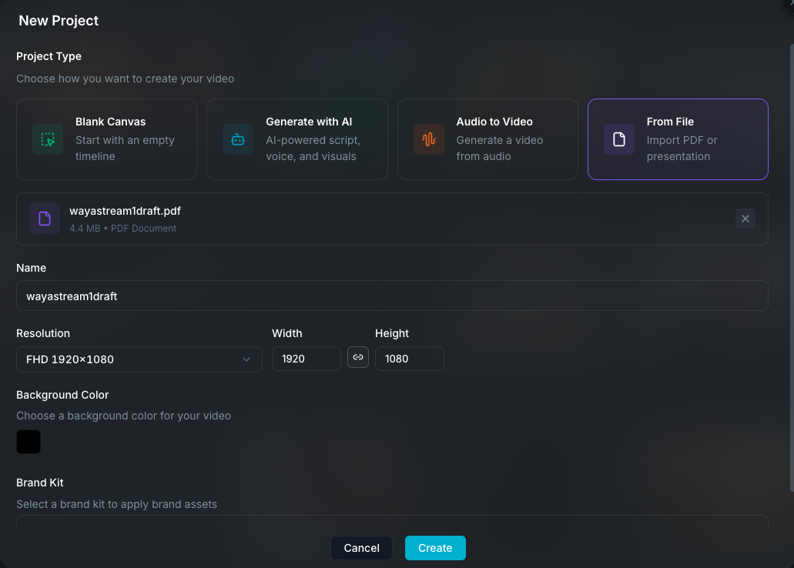Image resolution: width=794 pixels, height=568 pixels.
Task: Click the PDF icon next to wayastream1draft.pdf
Action: click(x=45, y=218)
